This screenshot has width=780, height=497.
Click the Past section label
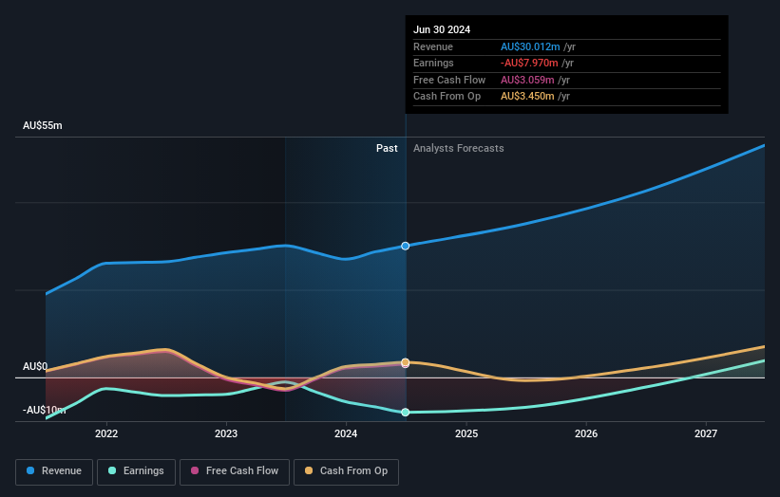[387, 149]
